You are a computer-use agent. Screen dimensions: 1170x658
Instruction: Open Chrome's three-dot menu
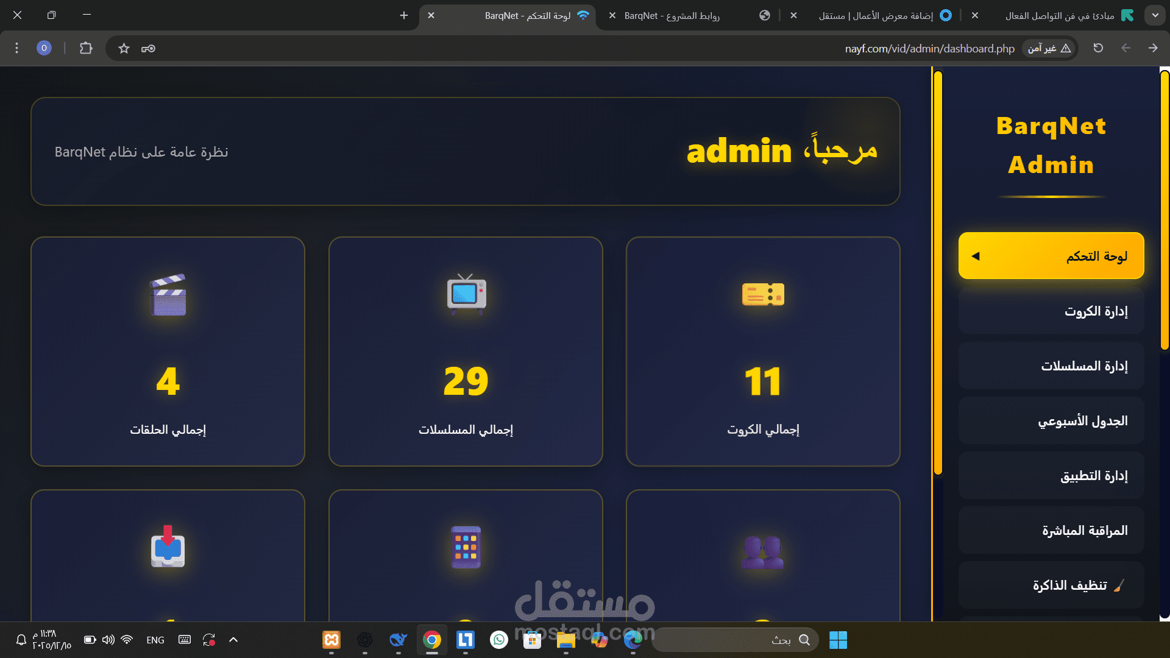point(16,48)
